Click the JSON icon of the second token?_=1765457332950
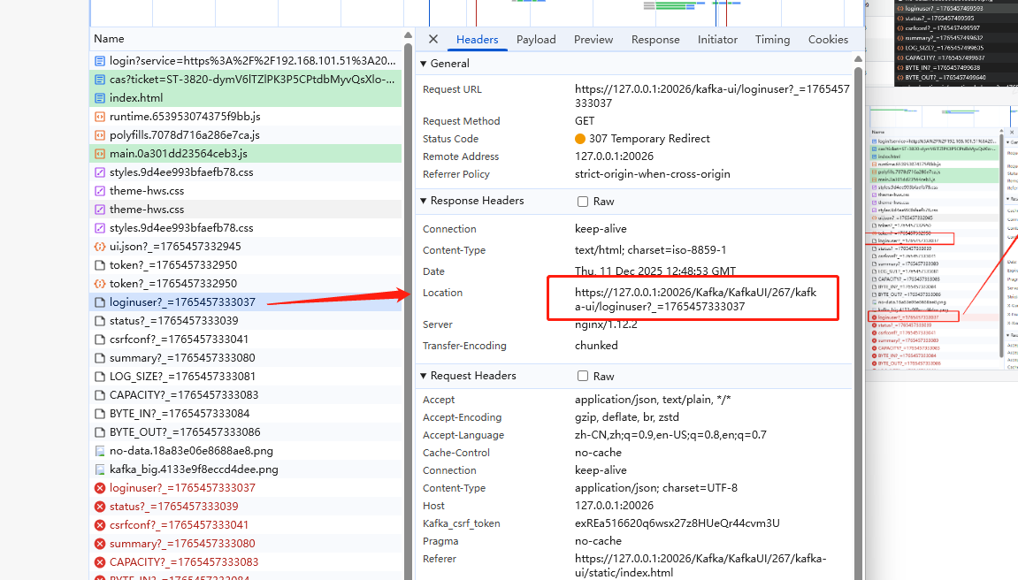The image size is (1018, 580). (x=99, y=284)
